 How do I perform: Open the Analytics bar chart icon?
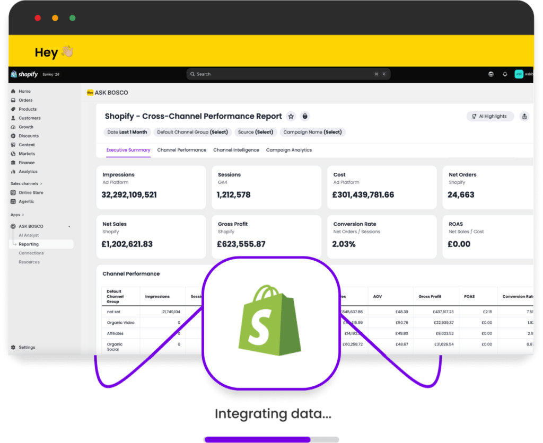point(13,172)
